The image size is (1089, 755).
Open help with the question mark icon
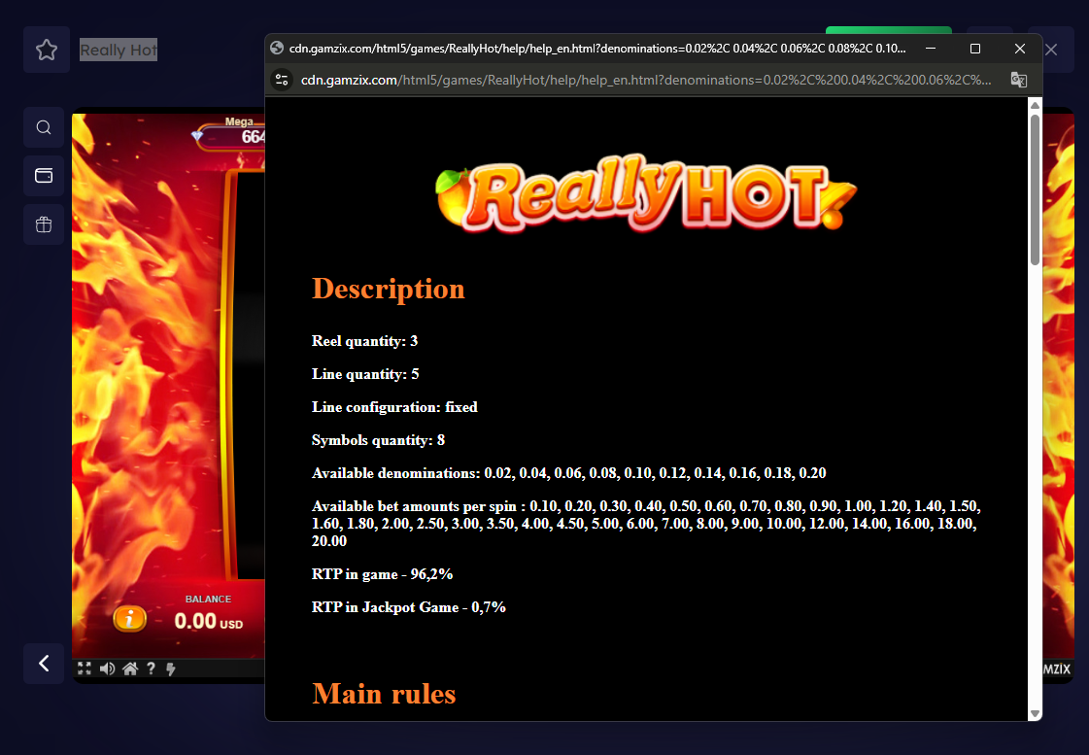click(151, 669)
